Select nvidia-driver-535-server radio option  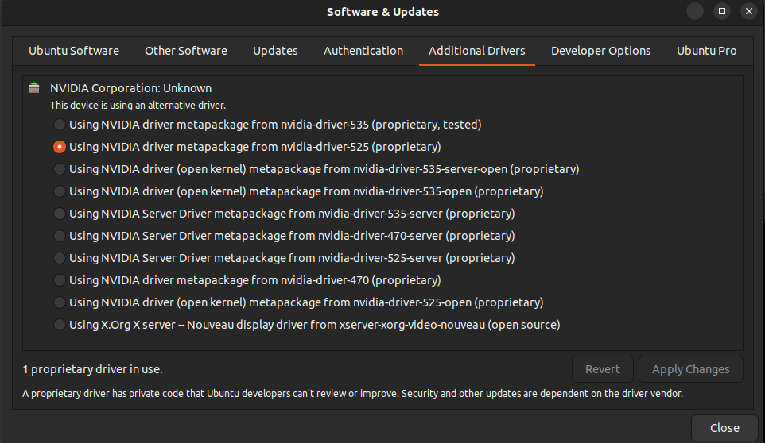tap(60, 214)
